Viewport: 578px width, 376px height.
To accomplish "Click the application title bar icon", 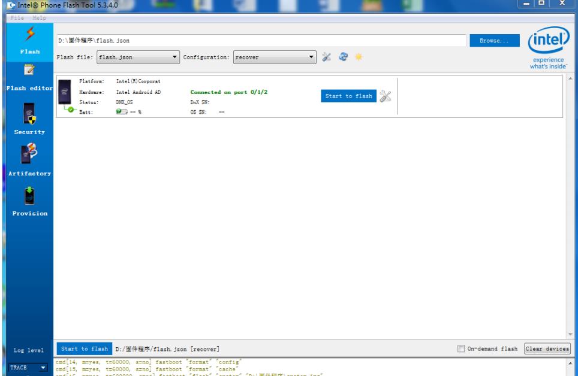I will click(11, 5).
